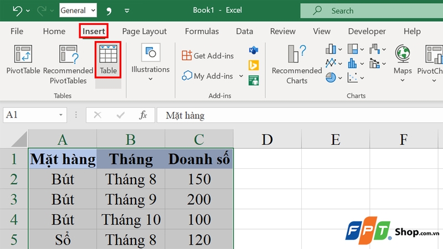443x249 pixels.
Task: Click Recommended PivotTables
Action: click(68, 64)
